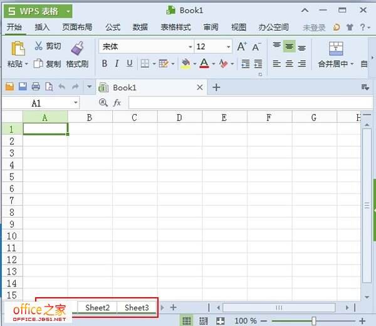Expand the borders dropdown arrow
Viewport: 376px width, 326px height.
coord(154,64)
